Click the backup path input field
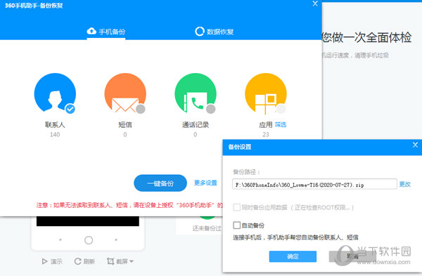This screenshot has height=276, width=422. pyautogui.click(x=314, y=185)
